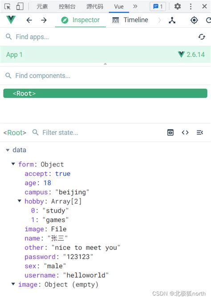The image size is (211, 300).
Task: Collapse all state sections icon
Action: pyautogui.click(x=200, y=133)
